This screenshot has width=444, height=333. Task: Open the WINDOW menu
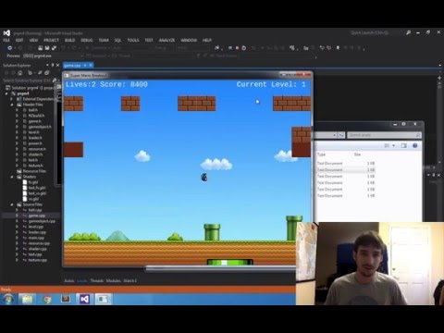tap(189, 41)
